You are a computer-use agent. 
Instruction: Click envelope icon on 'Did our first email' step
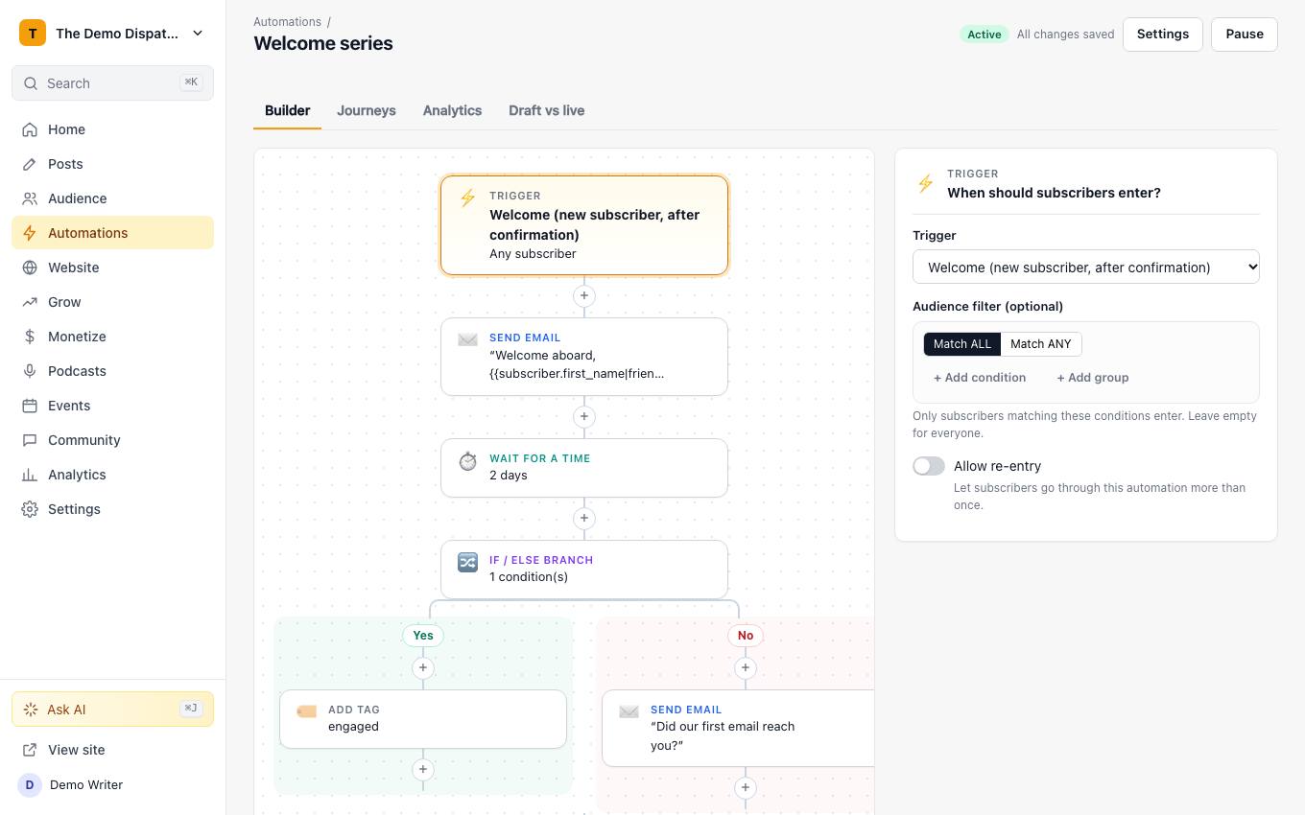tap(629, 711)
